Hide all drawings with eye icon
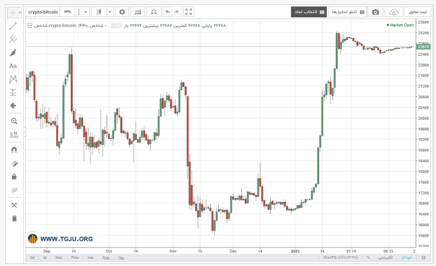This screenshot has width=436, height=266. pos(14,190)
